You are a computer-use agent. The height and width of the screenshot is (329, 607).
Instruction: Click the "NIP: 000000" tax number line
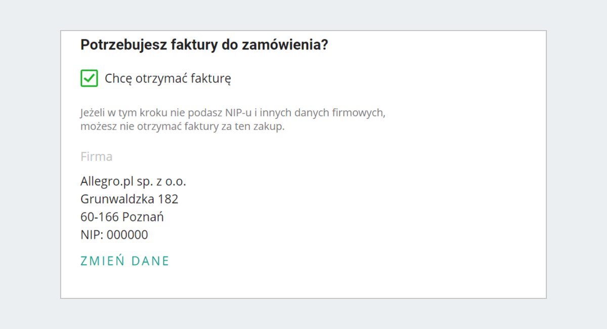point(114,235)
